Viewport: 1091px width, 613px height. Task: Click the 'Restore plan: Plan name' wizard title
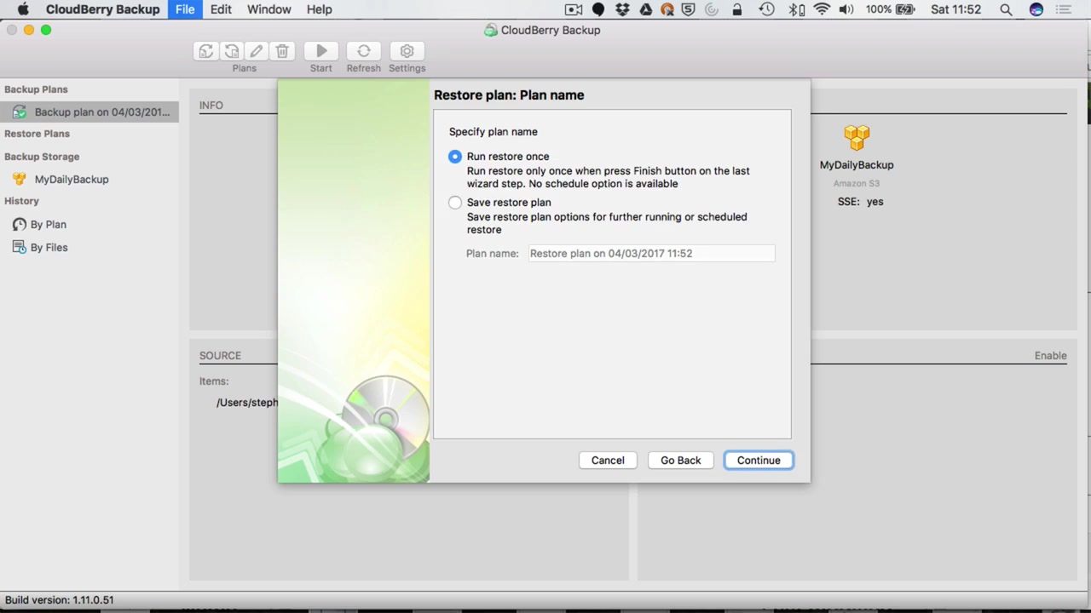(x=509, y=95)
